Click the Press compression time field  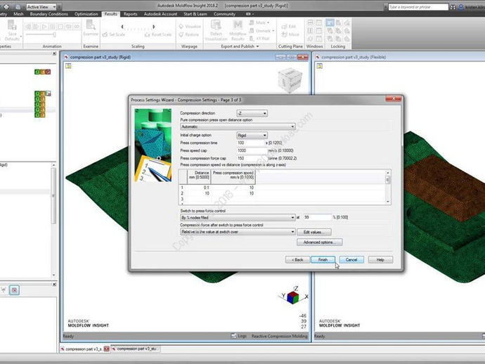tap(251, 143)
